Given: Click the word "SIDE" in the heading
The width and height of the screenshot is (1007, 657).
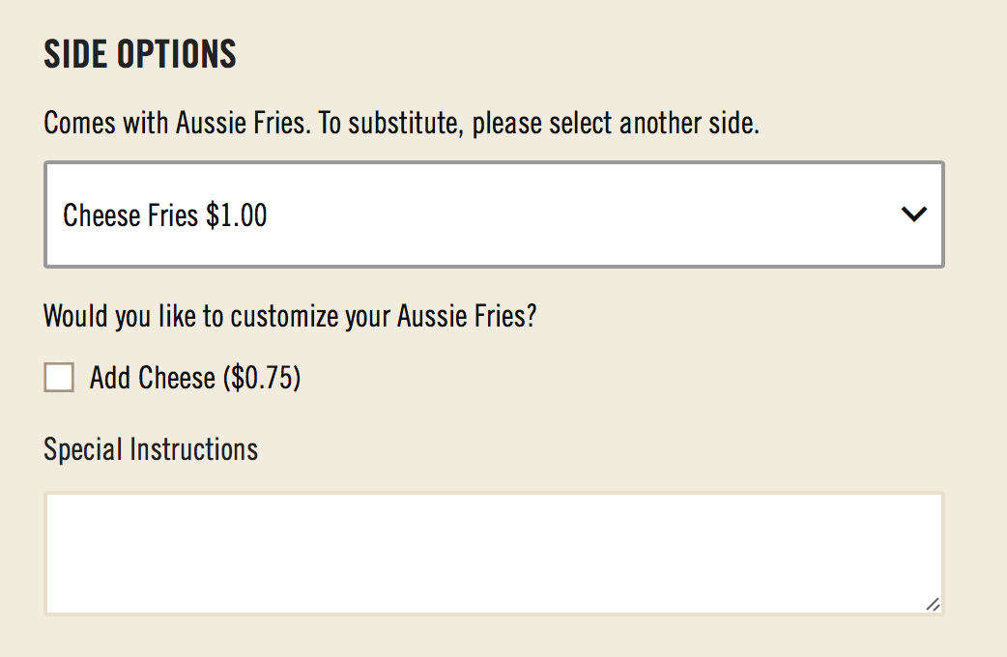Looking at the screenshot, I should tap(75, 54).
